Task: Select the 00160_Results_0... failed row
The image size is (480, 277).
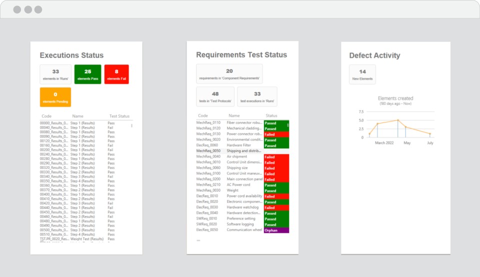Action: coord(85,145)
